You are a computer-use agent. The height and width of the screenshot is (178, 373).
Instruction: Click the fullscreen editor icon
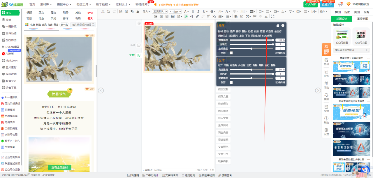point(272,17)
